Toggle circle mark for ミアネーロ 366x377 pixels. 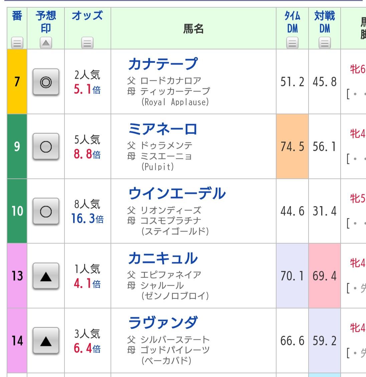pos(46,147)
